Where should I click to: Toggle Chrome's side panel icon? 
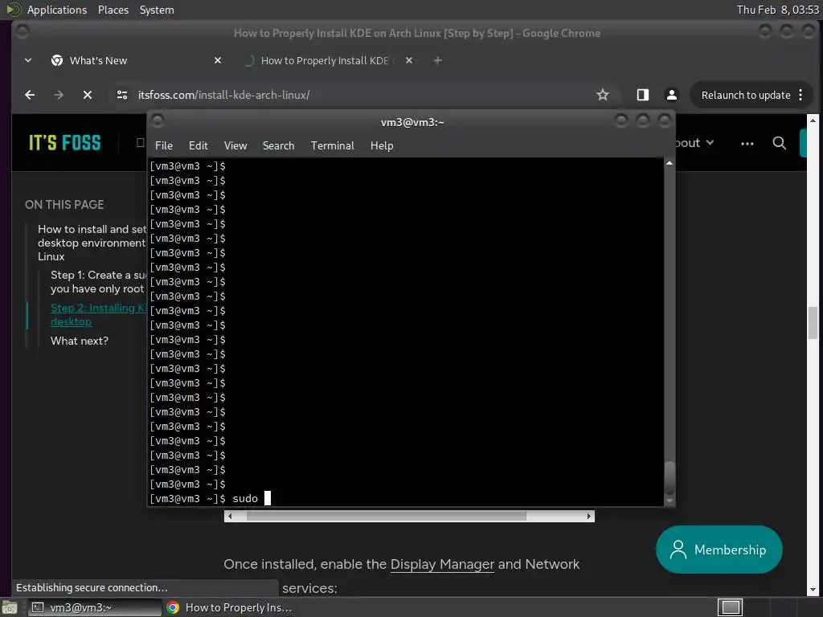[643, 95]
